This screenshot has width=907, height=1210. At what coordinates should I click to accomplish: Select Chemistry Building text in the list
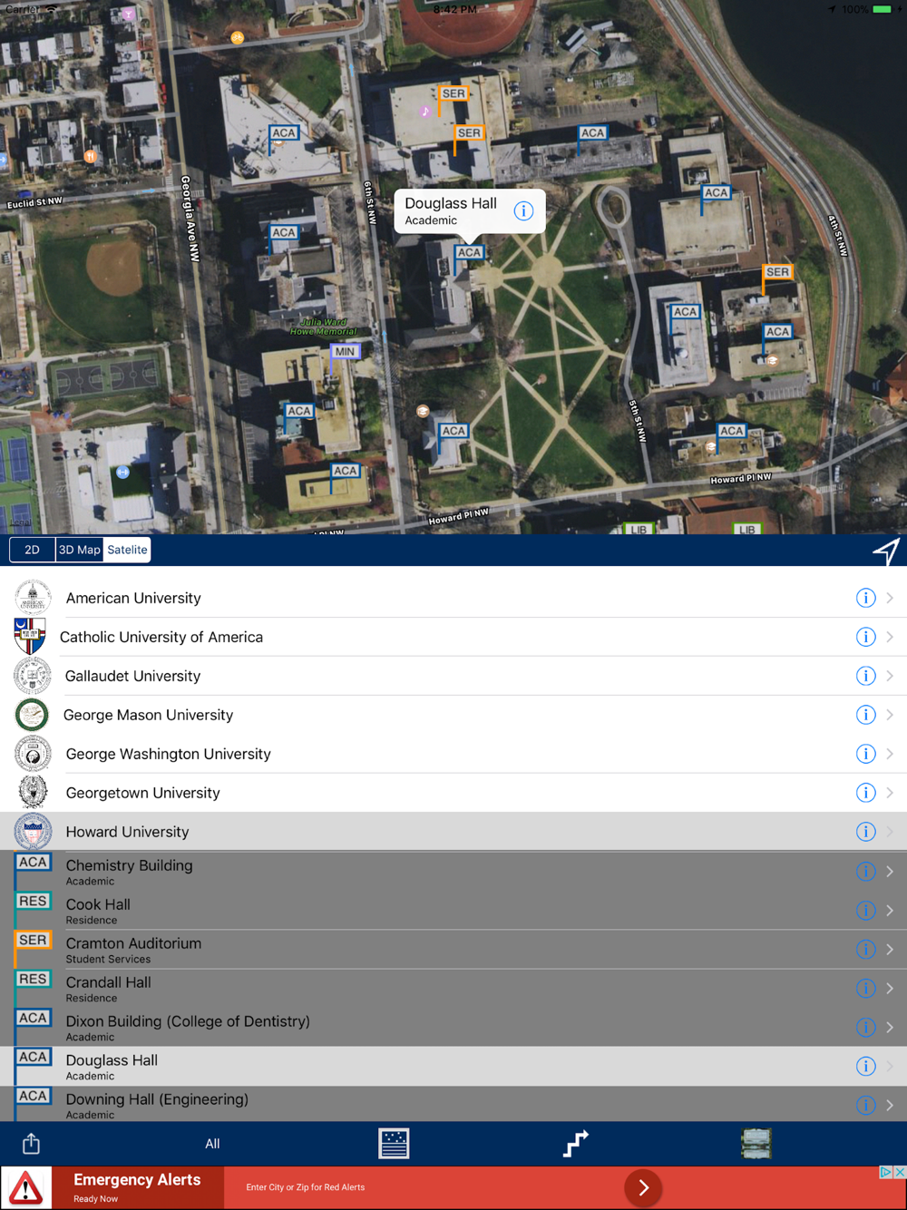tap(129, 865)
